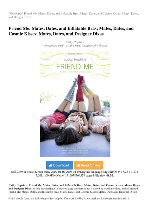Click the green FRIEND ME title on cover
Screen dimensions: 150x212
tap(75, 67)
